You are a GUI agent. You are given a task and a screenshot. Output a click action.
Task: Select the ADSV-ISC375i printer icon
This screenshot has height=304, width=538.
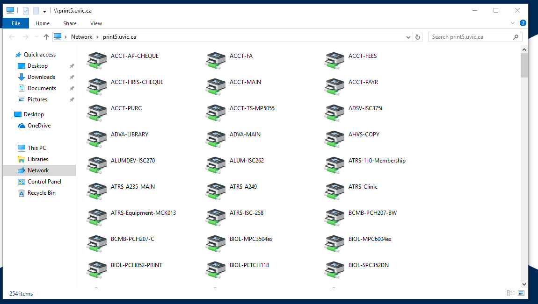(x=334, y=113)
